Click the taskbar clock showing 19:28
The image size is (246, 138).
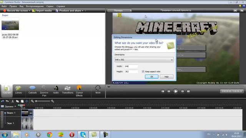[x=236, y=135]
